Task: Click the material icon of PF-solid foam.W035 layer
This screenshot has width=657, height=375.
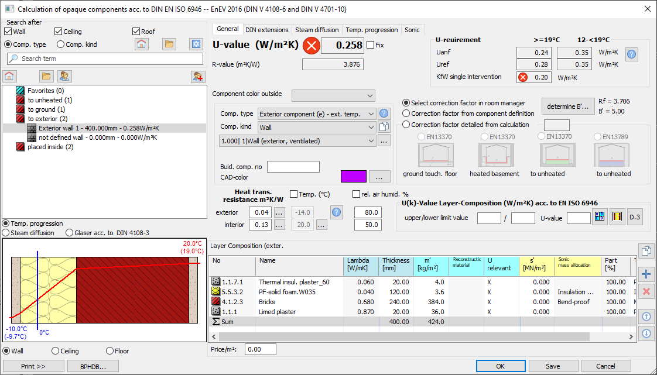Action: 216,292
